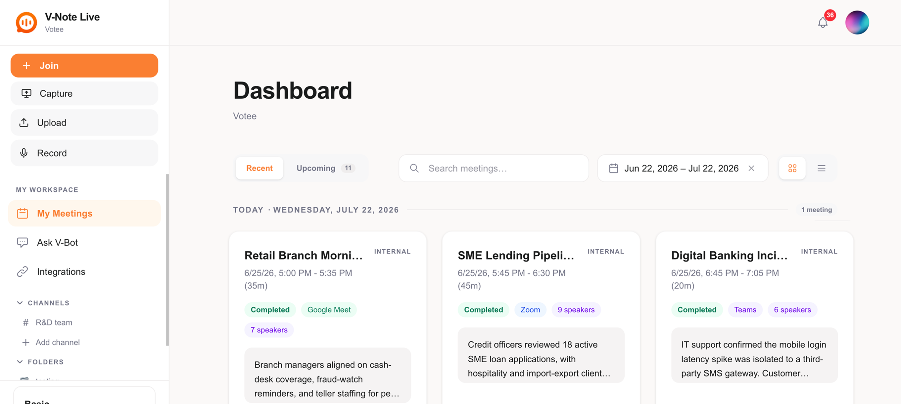Image resolution: width=901 pixels, height=404 pixels.
Task: Click Add channel
Action: (x=57, y=342)
